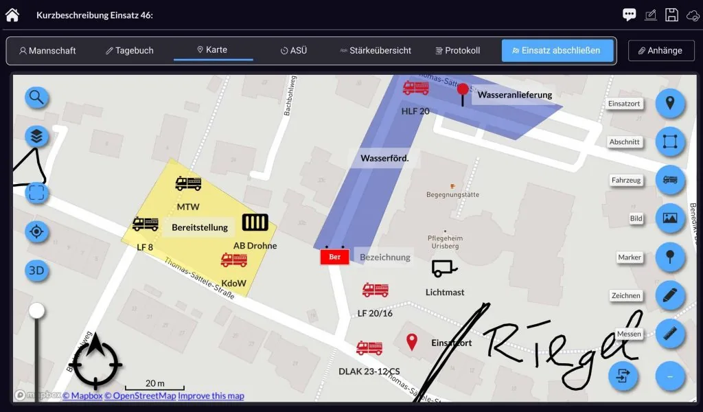The height and width of the screenshot is (412, 703).
Task: Click the cloud sync icon
Action: [x=693, y=16]
